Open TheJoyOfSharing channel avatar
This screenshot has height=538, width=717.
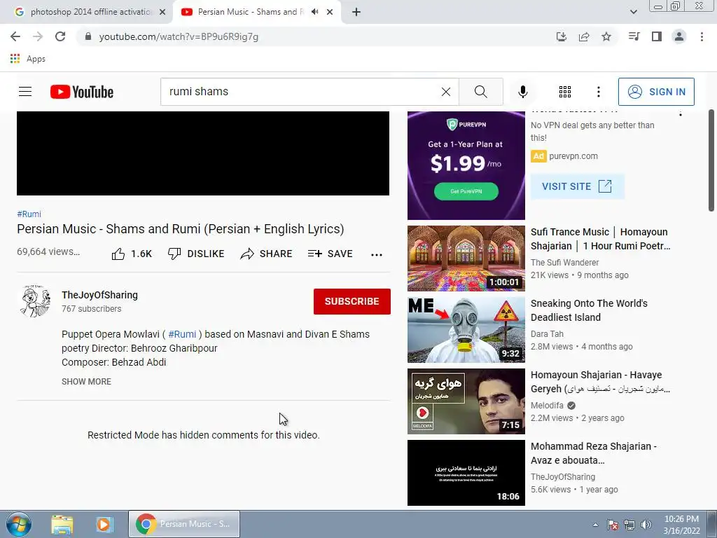coord(35,301)
